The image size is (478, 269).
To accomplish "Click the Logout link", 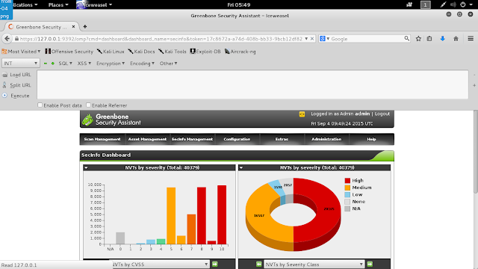I will (382, 114).
